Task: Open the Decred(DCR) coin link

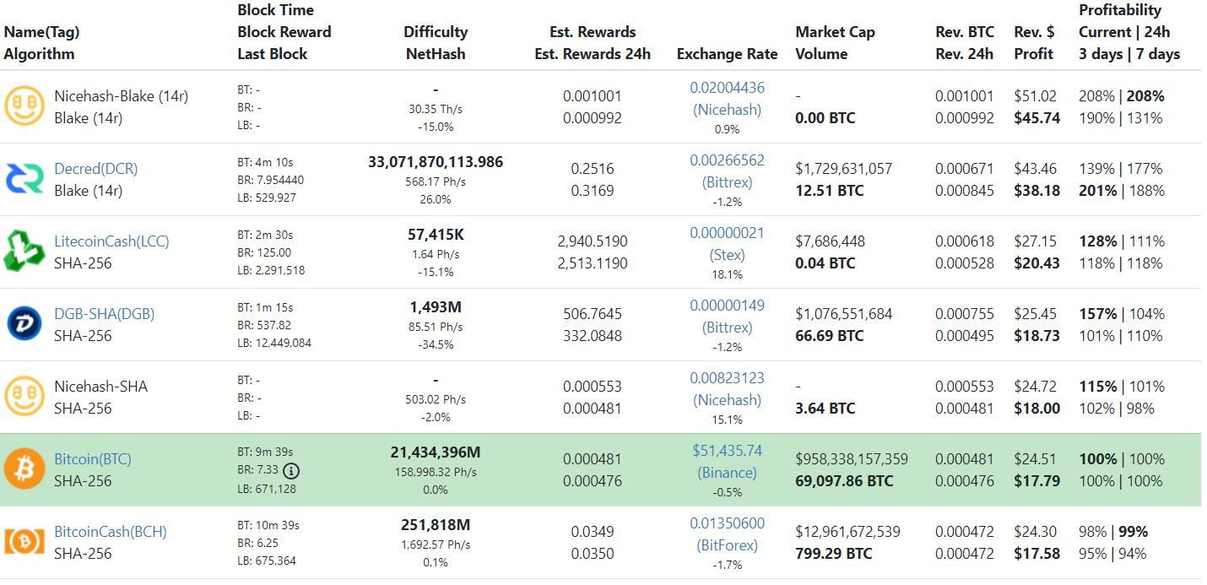Action: point(96,168)
